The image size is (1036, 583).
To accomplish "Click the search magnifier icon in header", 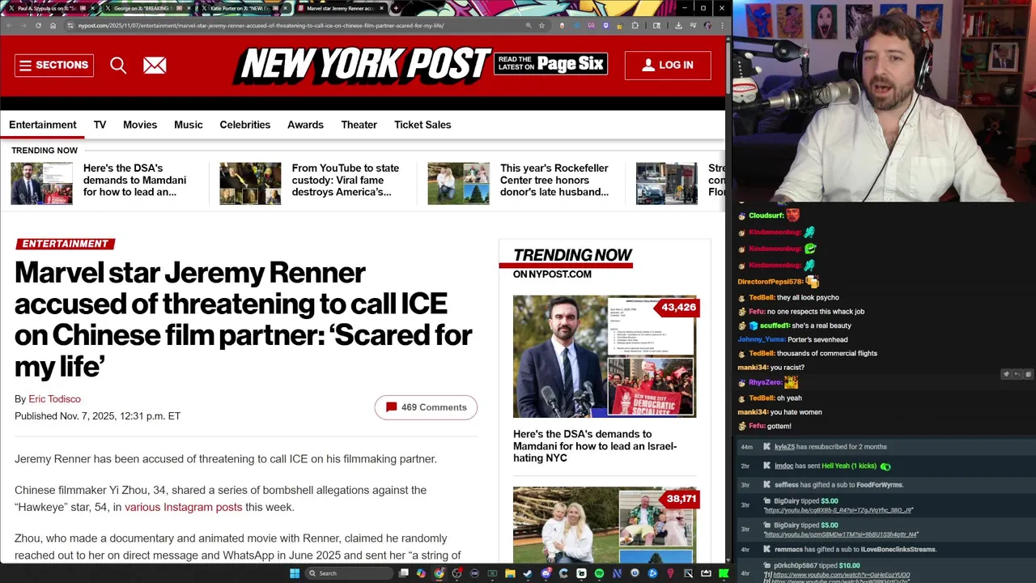I will click(118, 66).
